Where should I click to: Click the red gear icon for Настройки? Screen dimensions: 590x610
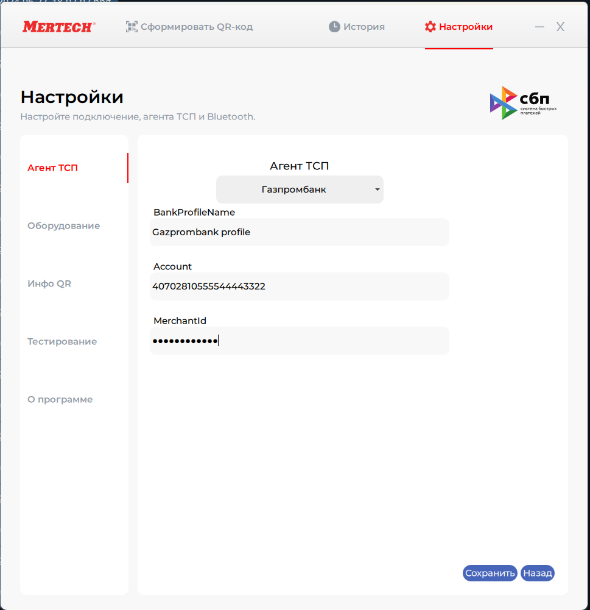click(430, 27)
